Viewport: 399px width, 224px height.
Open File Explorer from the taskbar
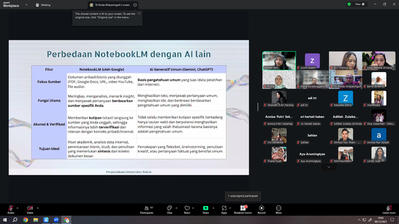(x=36, y=220)
